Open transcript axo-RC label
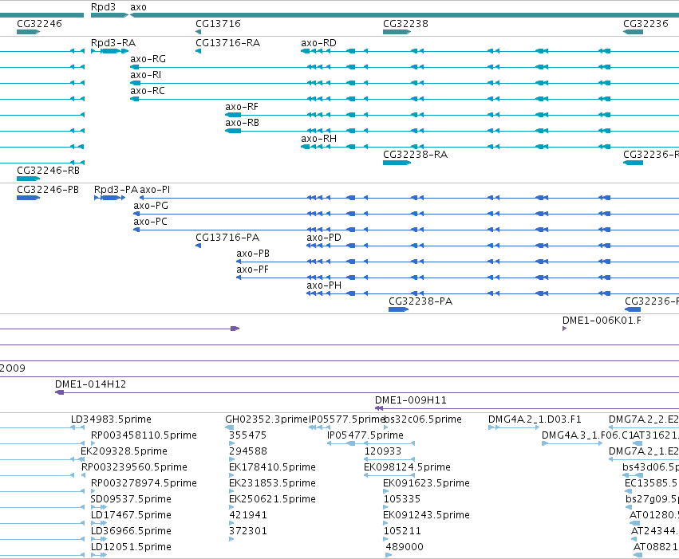 (x=148, y=91)
